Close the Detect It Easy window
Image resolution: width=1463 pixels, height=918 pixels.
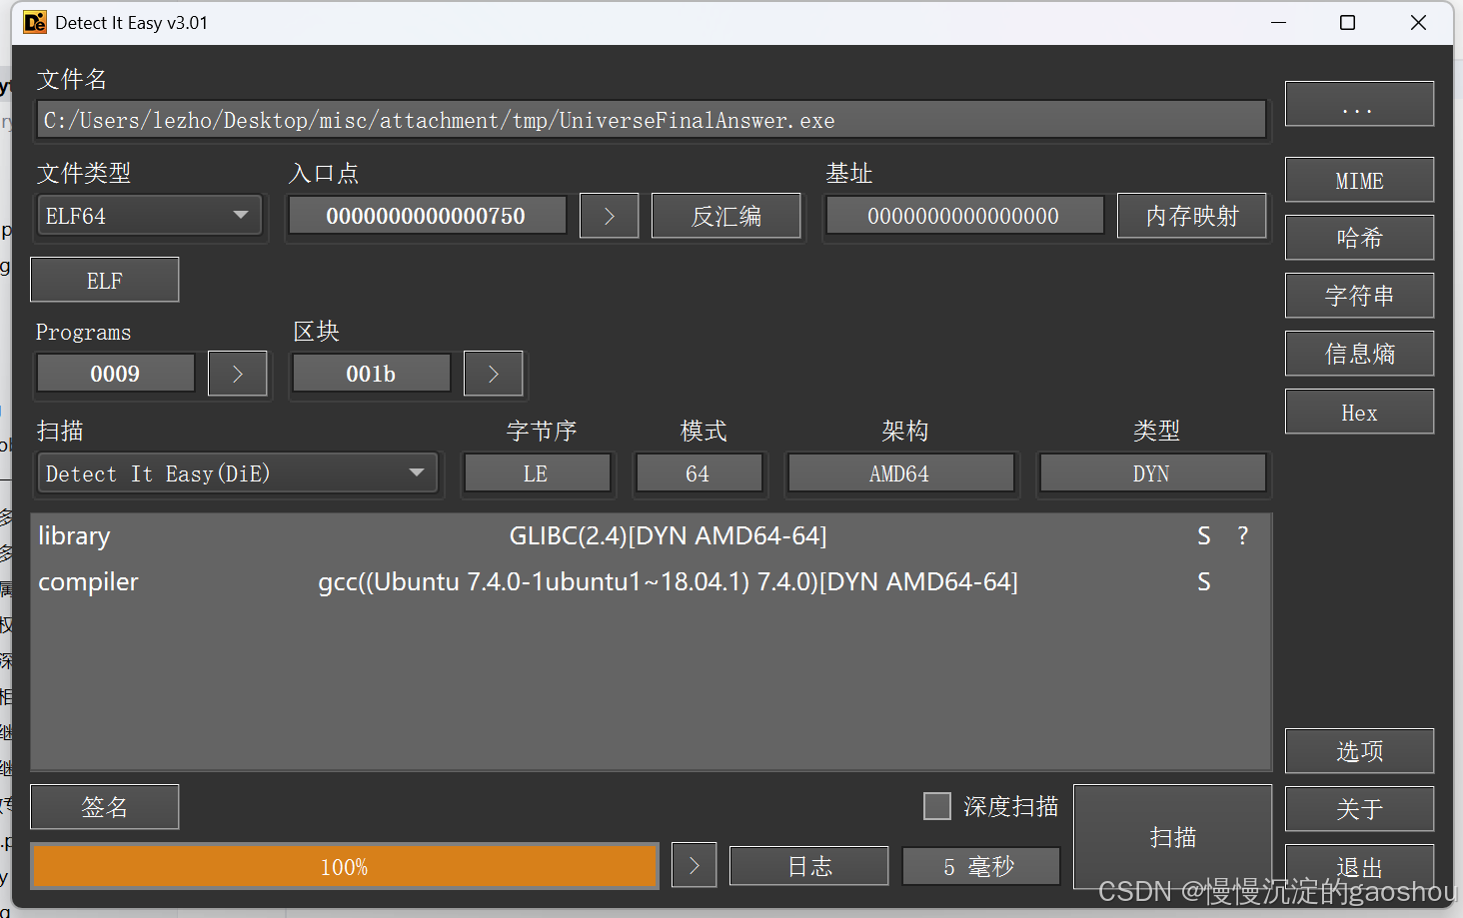1418,22
